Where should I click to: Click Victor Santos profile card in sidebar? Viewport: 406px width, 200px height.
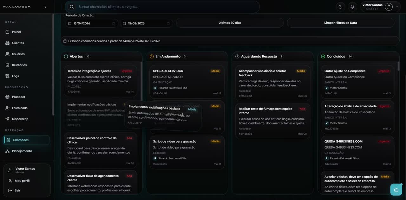pyautogui.click(x=27, y=170)
